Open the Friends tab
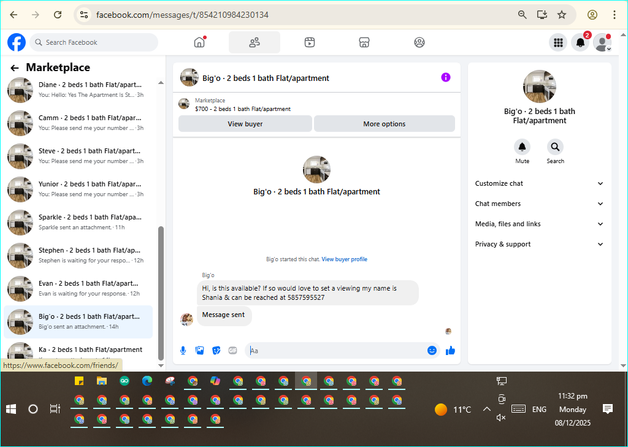628x447 pixels. tap(255, 42)
